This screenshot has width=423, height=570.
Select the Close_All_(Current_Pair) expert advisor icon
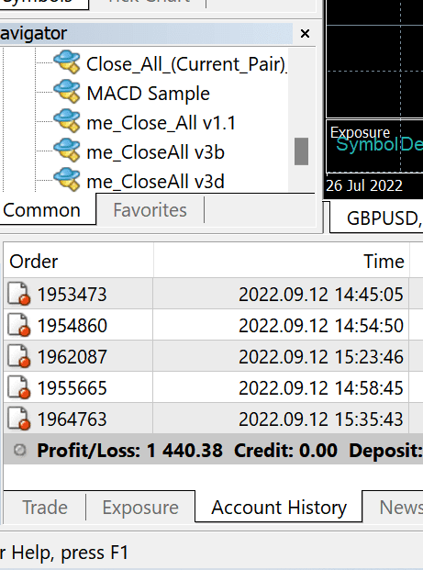[x=67, y=62]
